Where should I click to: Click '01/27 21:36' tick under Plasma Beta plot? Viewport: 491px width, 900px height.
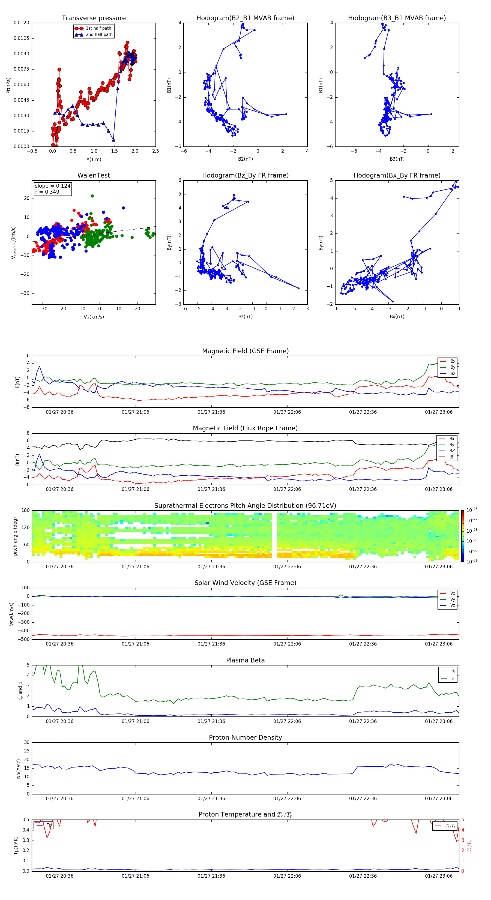[x=211, y=721]
